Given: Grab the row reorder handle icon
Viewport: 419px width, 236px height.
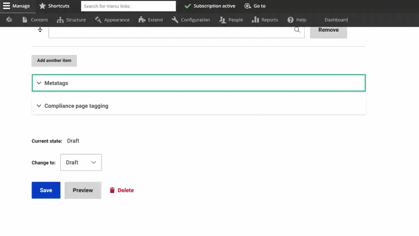Looking at the screenshot, I should pos(40,30).
